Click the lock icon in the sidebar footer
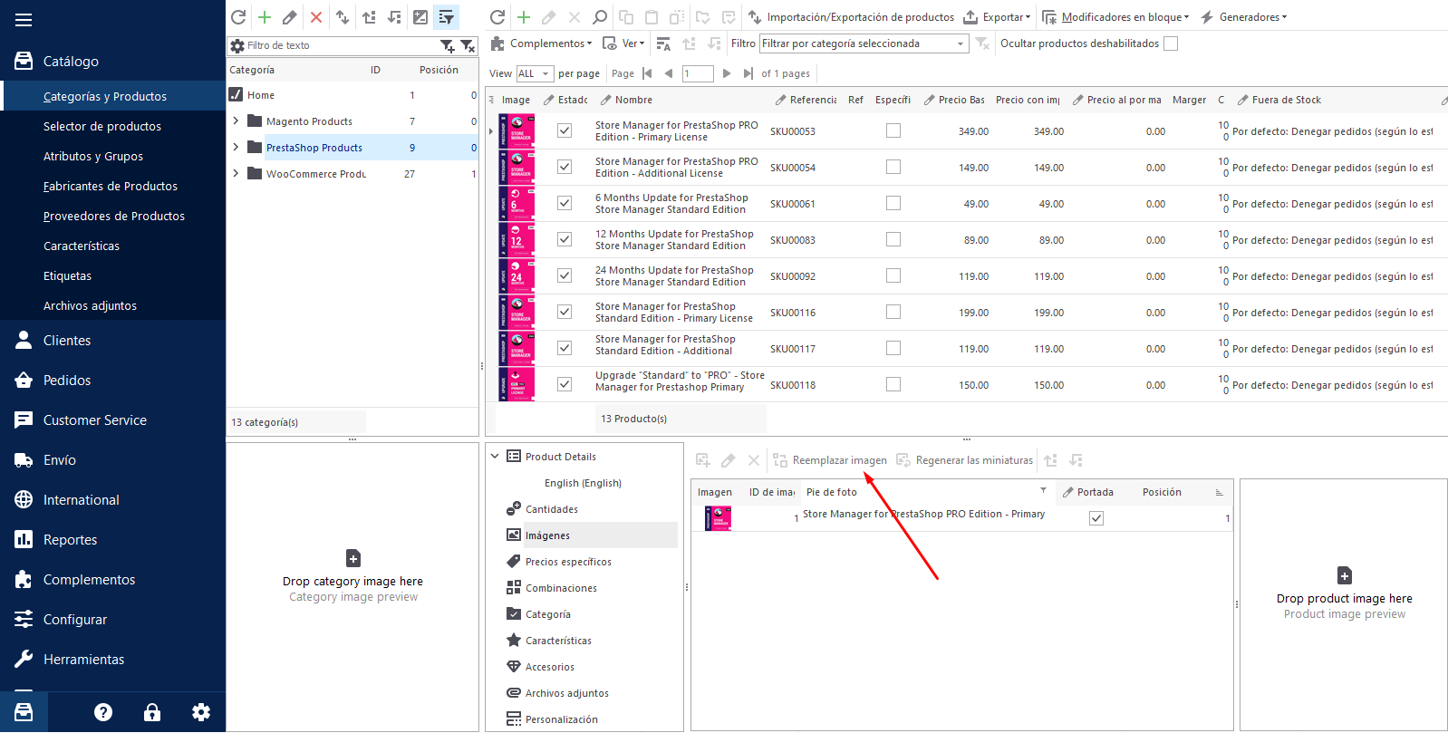1448x733 pixels. pos(152,712)
